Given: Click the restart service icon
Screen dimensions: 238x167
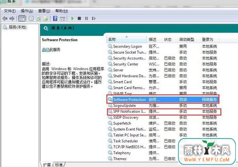Looking at the screenshot, I should tap(94, 19).
